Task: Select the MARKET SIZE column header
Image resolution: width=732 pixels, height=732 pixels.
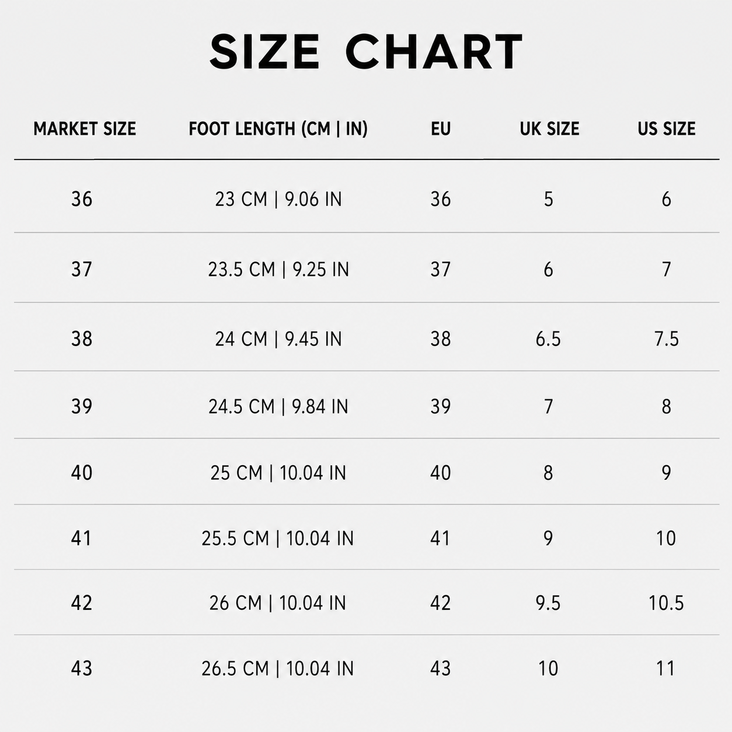Action: [x=85, y=128]
